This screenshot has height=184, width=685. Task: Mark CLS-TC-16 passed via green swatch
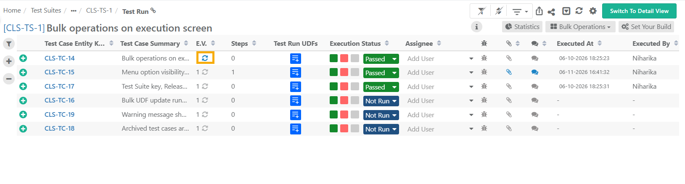[x=334, y=100]
